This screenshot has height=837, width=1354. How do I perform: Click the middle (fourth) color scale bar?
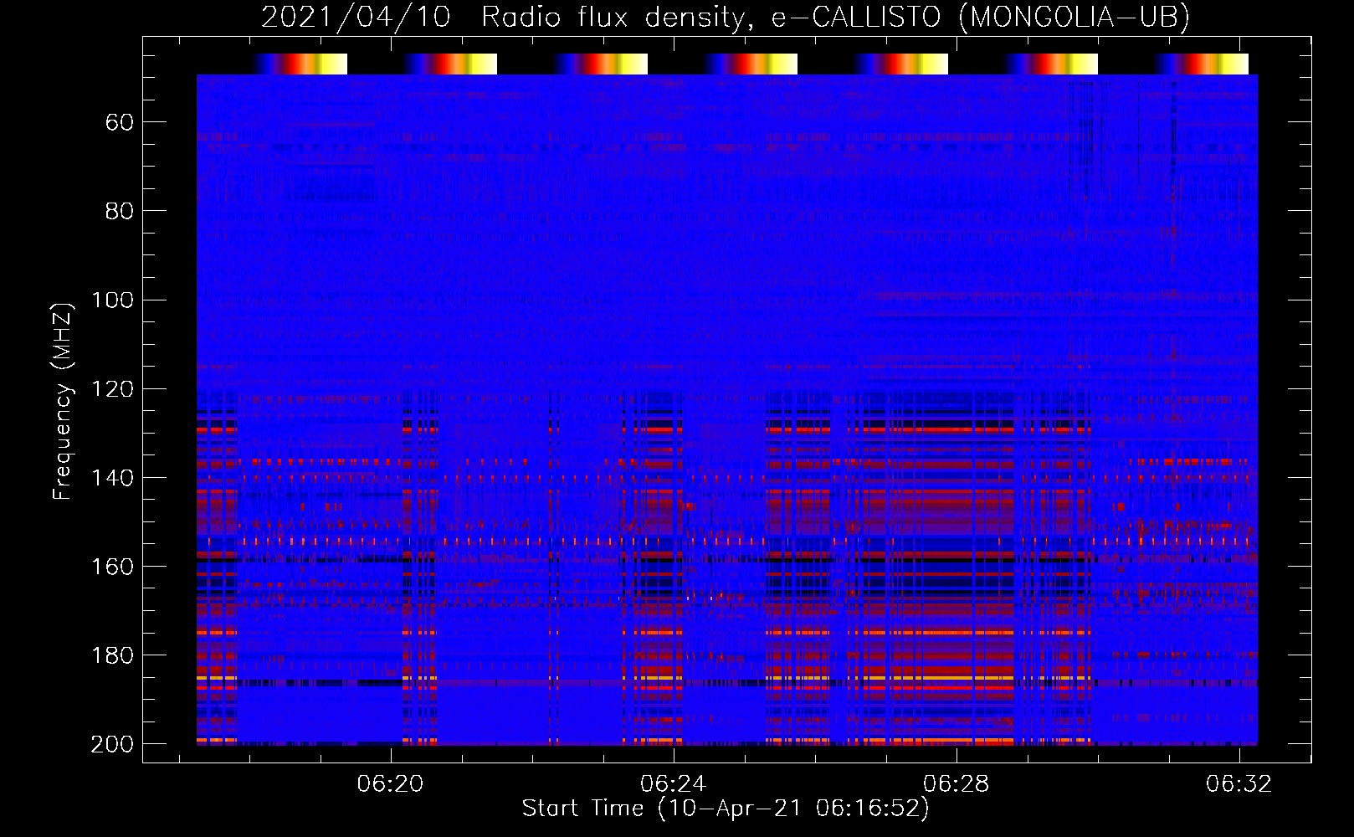pyautogui.click(x=751, y=64)
